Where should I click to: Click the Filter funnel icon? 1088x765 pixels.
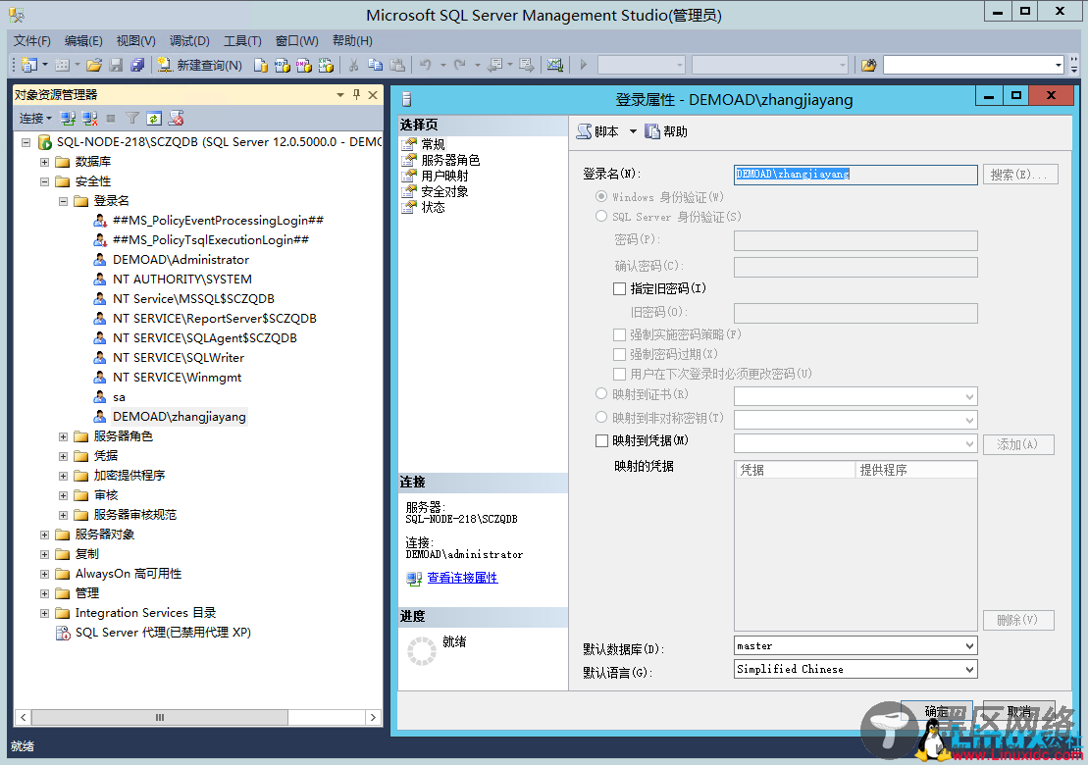[132, 119]
